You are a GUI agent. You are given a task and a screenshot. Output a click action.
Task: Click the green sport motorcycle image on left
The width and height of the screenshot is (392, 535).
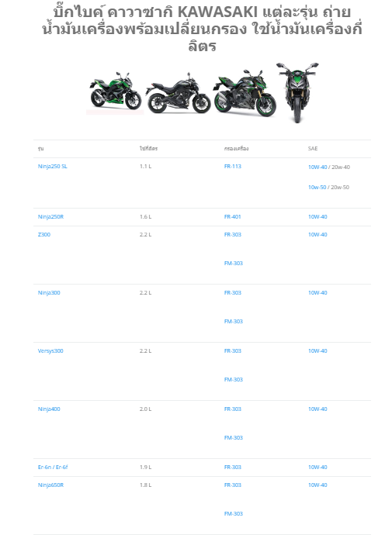pyautogui.click(x=115, y=91)
